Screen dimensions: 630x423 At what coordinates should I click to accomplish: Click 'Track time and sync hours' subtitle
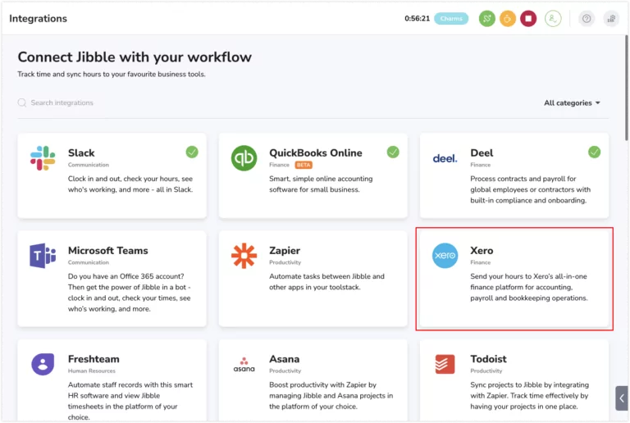[112, 75]
